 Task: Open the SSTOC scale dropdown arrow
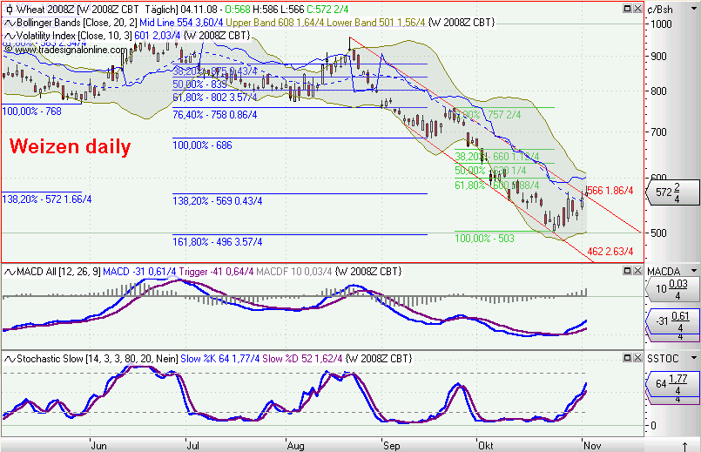[x=694, y=358]
